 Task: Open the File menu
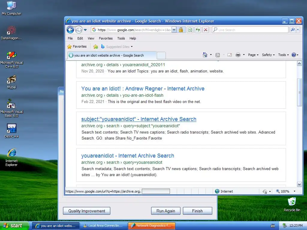tap(70, 38)
